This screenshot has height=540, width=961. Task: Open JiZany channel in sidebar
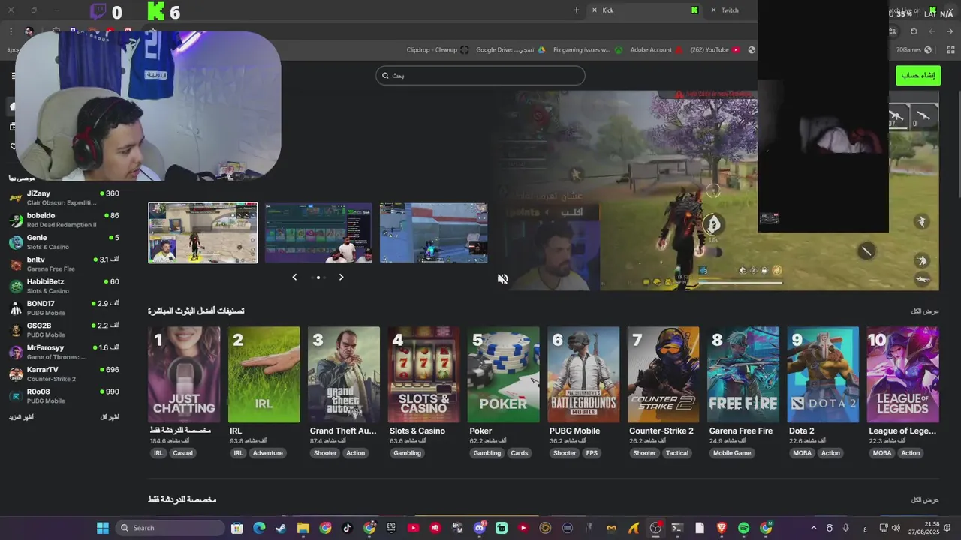64,198
